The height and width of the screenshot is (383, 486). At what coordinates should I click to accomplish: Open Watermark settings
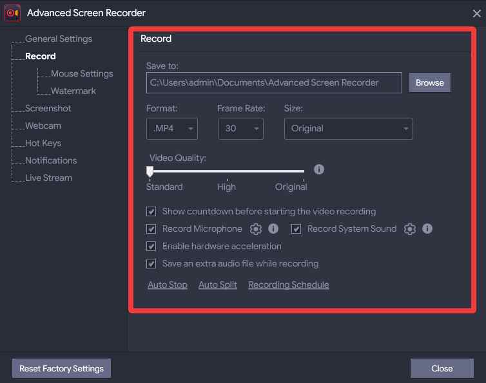pyautogui.click(x=73, y=91)
